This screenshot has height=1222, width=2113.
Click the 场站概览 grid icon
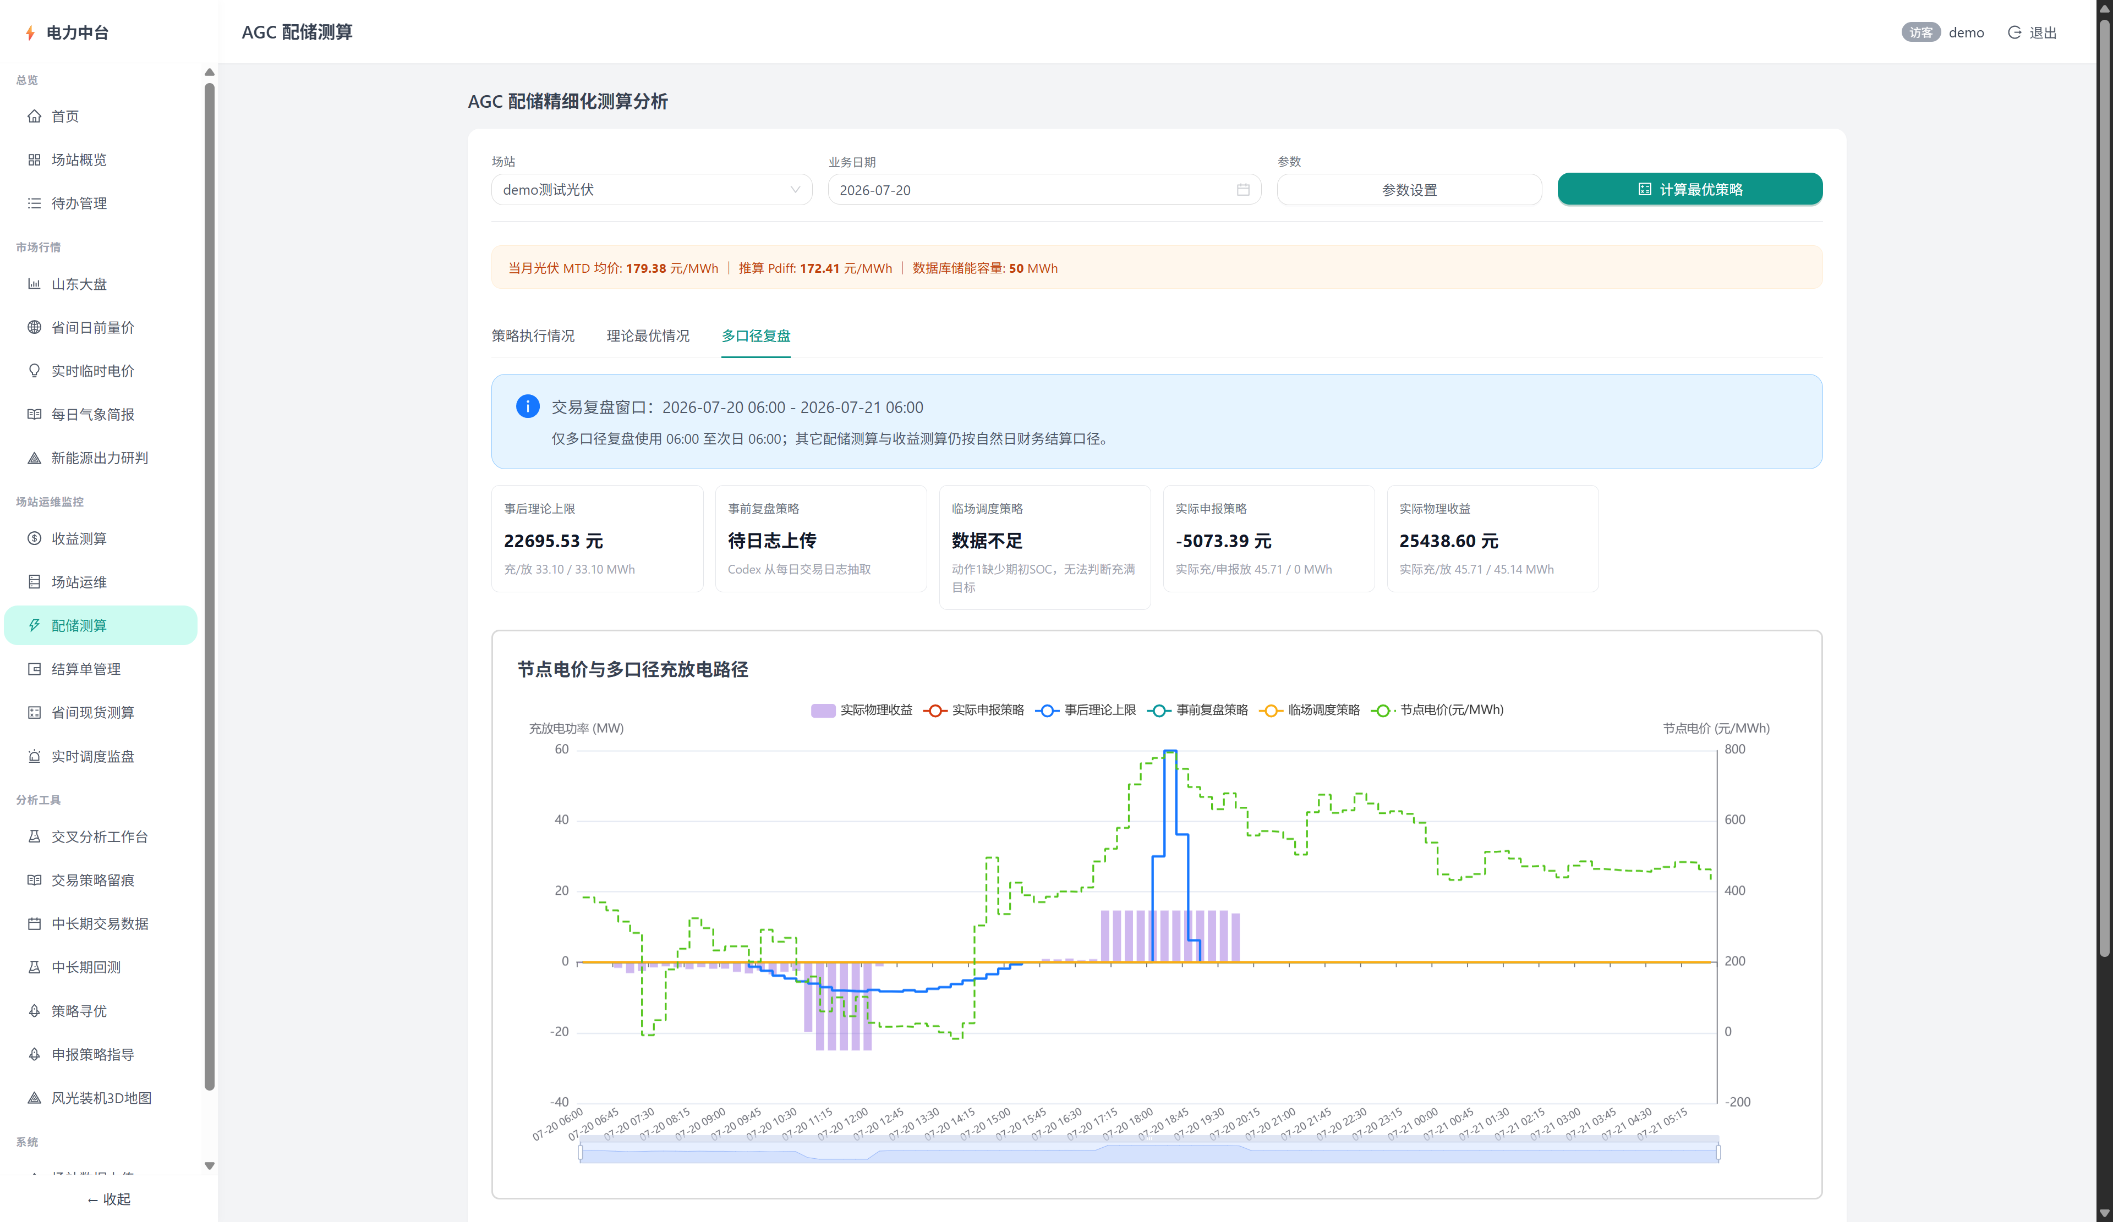[x=34, y=159]
